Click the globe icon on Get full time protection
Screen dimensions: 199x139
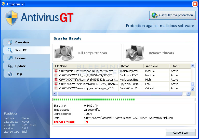coord(154,15)
